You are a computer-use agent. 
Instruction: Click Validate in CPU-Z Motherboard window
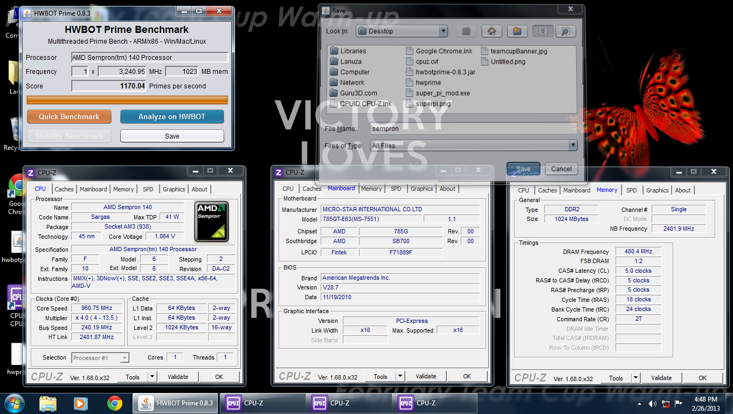click(426, 376)
